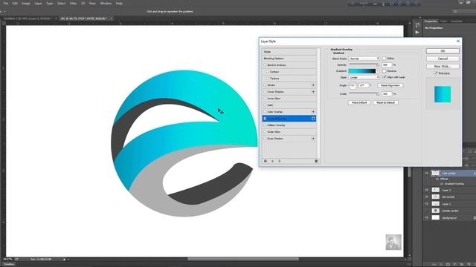Image resolution: width=476 pixels, height=267 pixels.
Task: Click the gradient color bar swatch
Action: coord(362,71)
